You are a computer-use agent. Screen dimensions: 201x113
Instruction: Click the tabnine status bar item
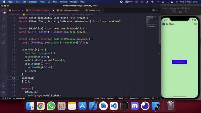(19, 98)
